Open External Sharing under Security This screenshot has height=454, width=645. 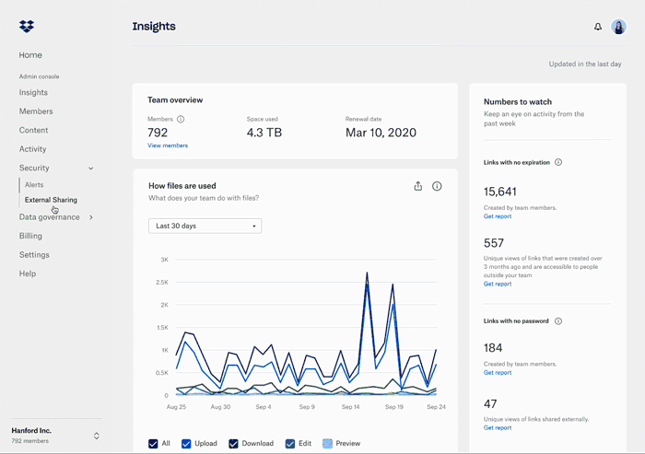pos(51,200)
